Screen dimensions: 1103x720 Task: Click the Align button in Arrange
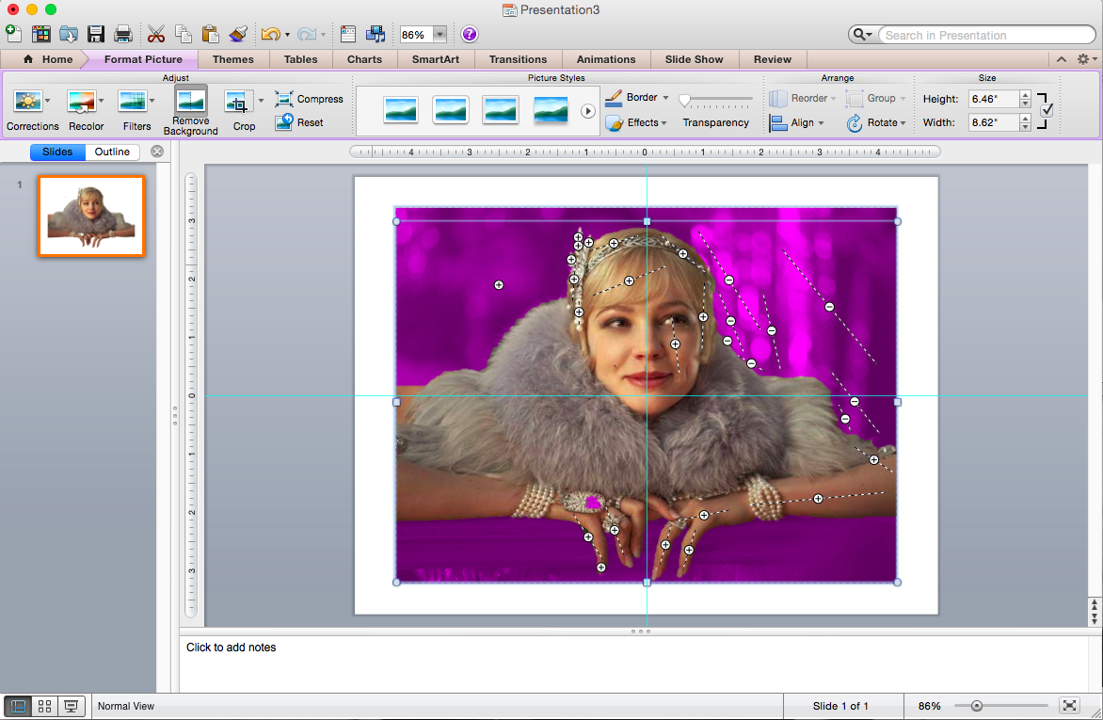point(796,122)
